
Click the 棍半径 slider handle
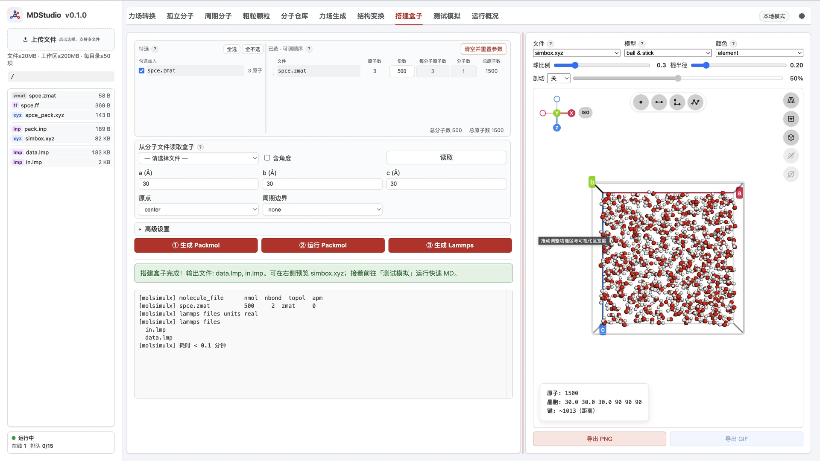[x=706, y=65]
